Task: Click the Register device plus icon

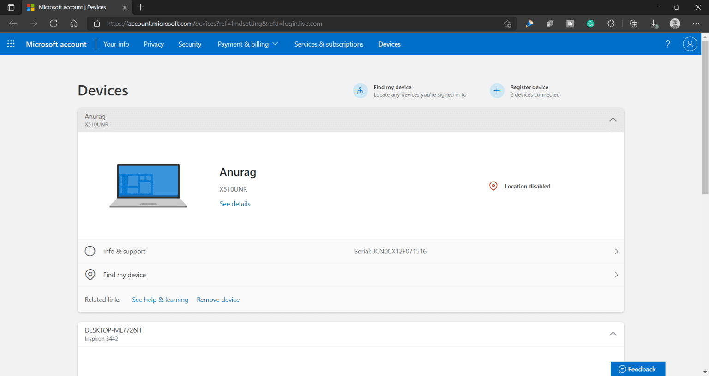Action: (497, 91)
